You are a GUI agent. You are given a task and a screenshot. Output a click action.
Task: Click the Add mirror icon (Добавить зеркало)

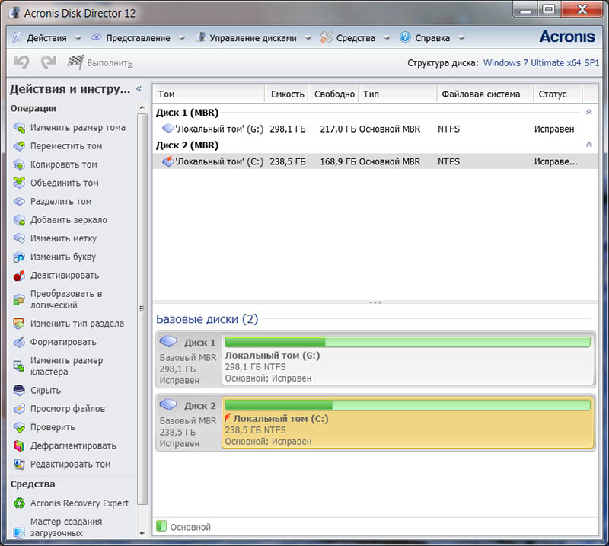click(x=19, y=220)
